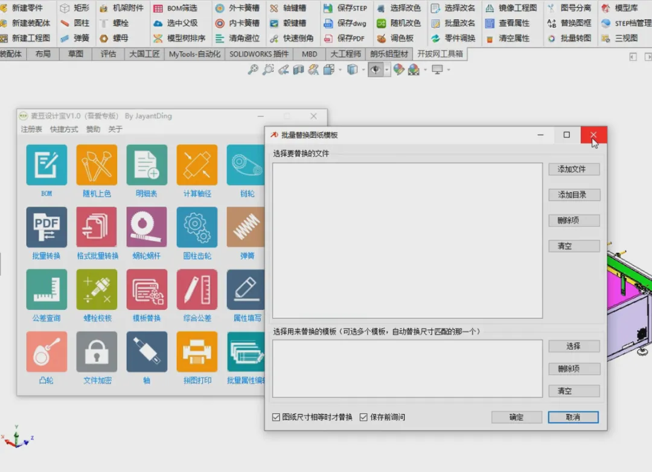Click the edit appearance sphere icon

coord(398,70)
